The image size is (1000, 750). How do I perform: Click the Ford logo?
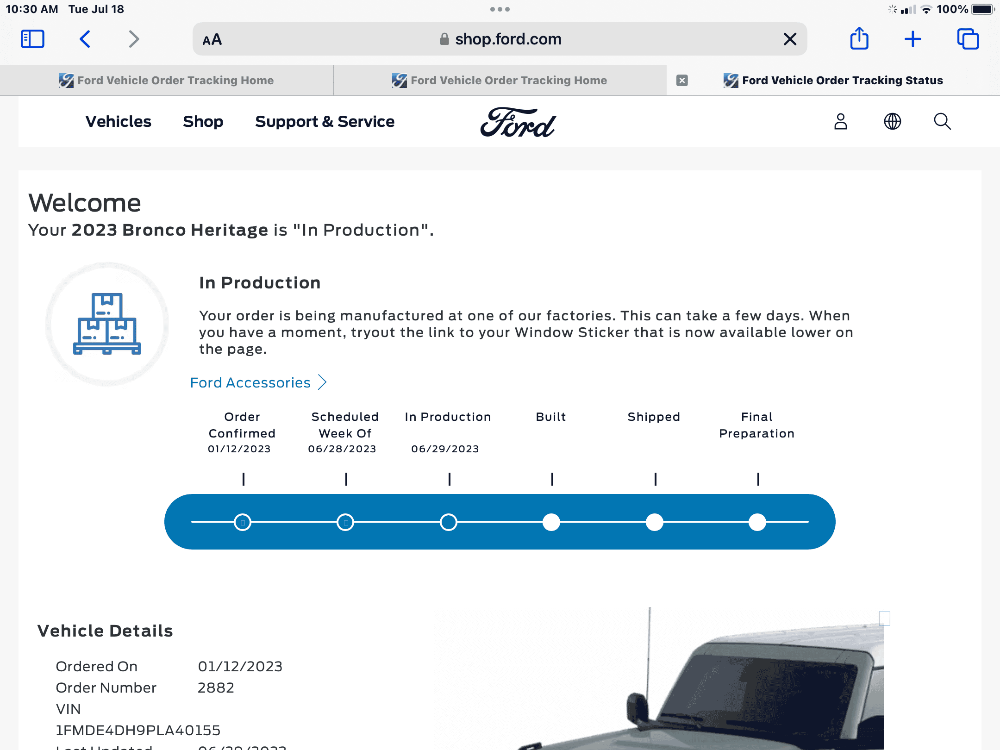pos(518,122)
